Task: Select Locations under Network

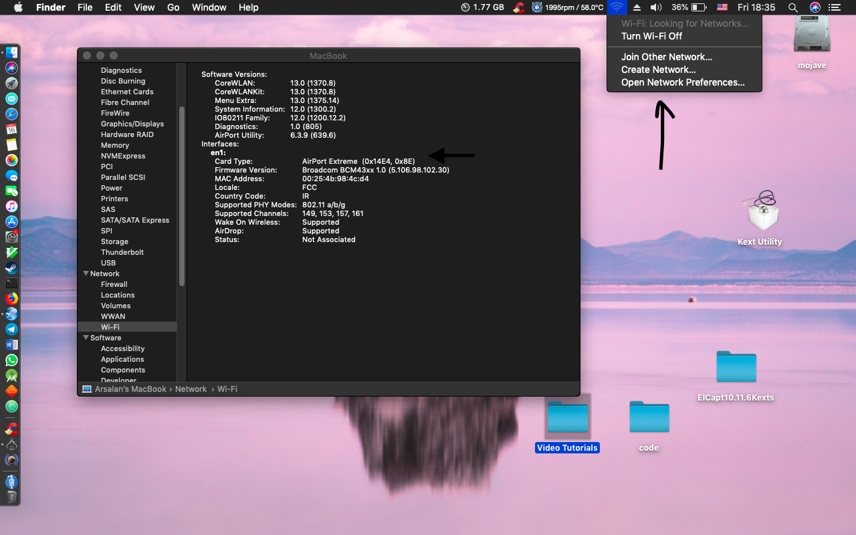Action: click(x=118, y=295)
